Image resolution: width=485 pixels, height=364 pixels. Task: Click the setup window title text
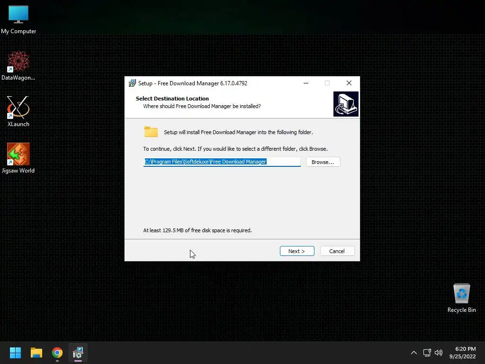tap(193, 83)
